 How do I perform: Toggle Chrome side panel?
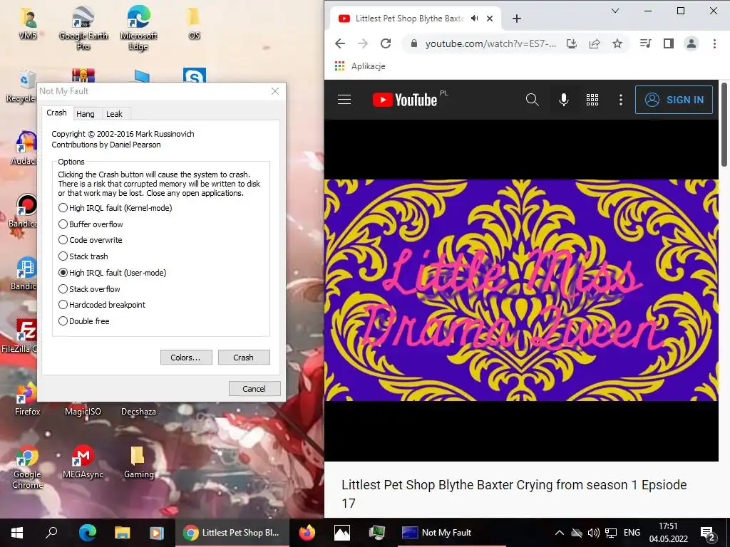click(669, 43)
